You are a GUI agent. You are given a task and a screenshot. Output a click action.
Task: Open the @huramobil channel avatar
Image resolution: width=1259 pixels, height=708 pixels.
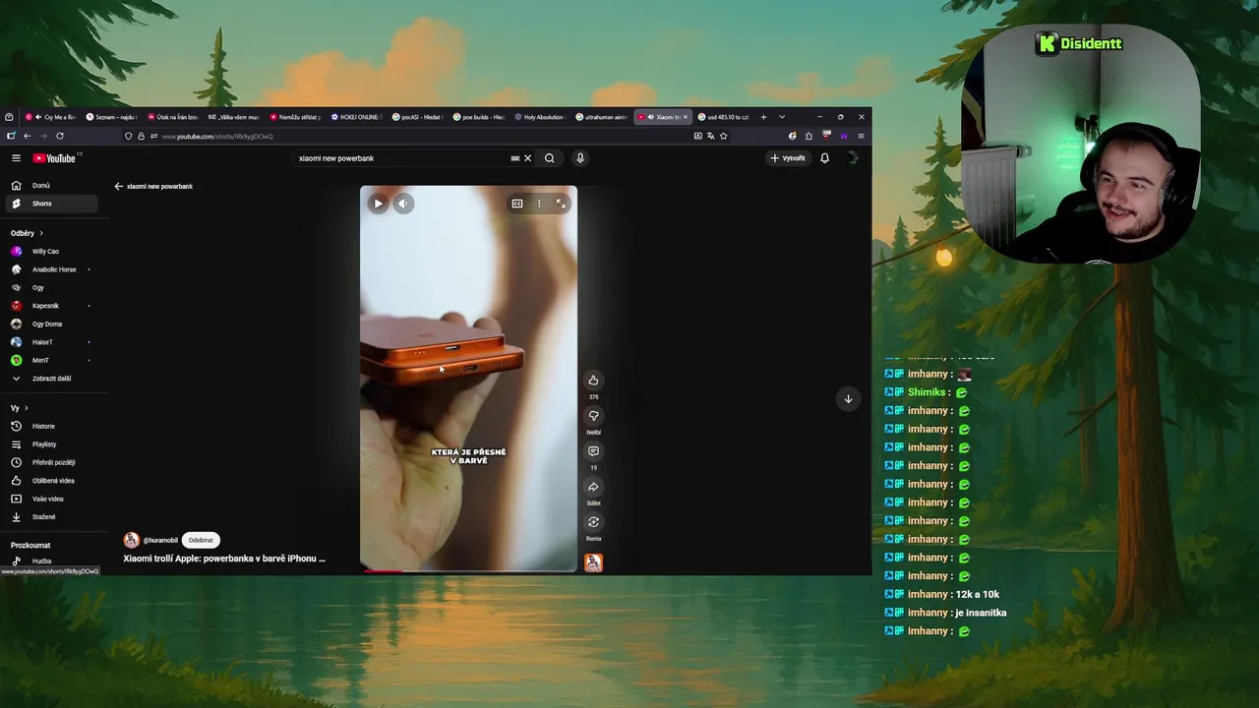tap(131, 540)
